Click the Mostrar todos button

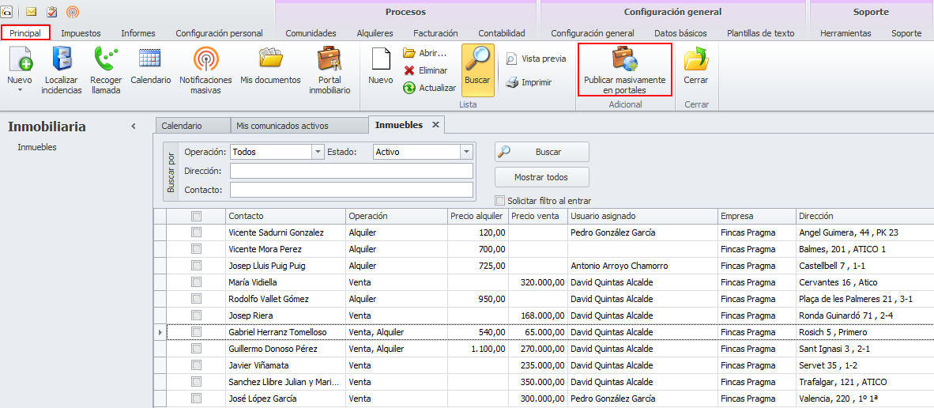[541, 177]
